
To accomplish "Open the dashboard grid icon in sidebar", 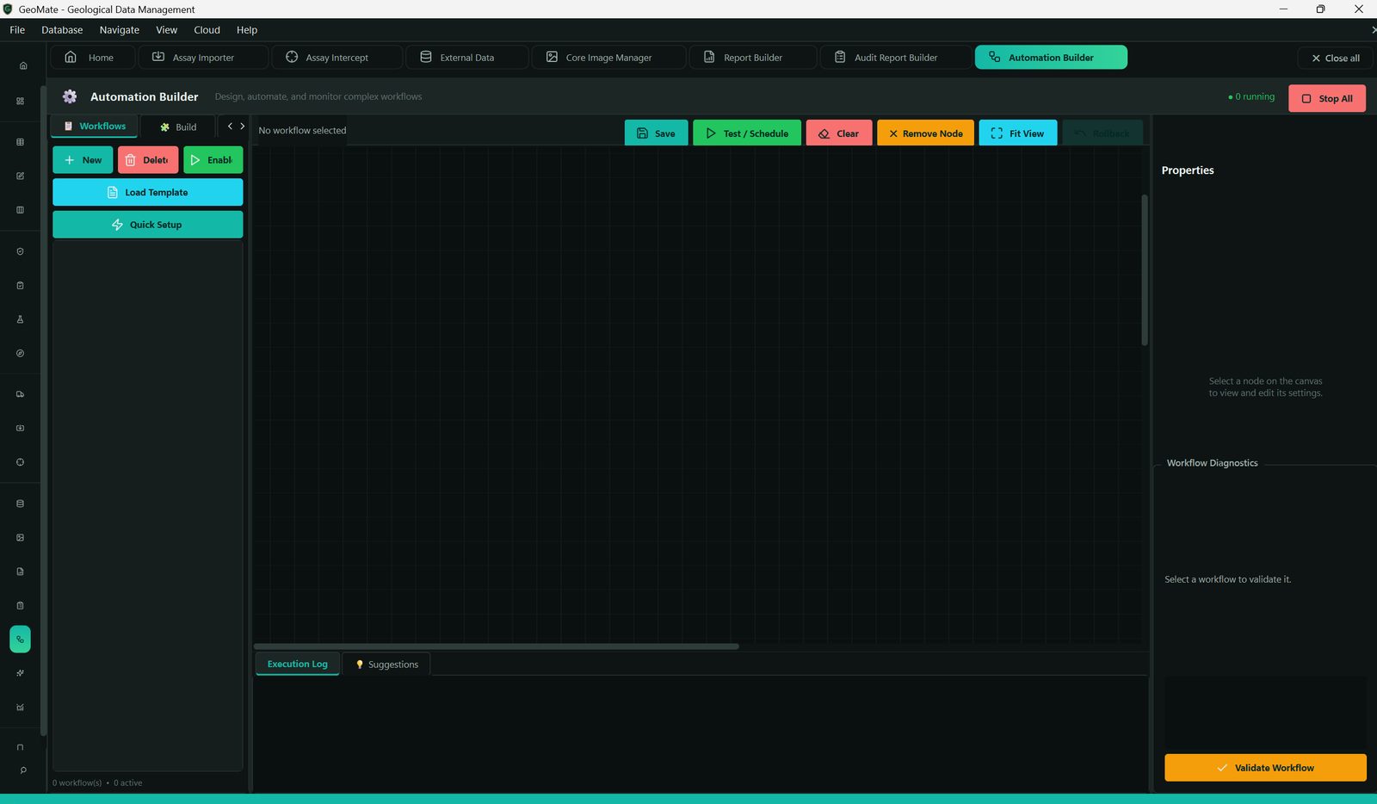I will pos(20,101).
